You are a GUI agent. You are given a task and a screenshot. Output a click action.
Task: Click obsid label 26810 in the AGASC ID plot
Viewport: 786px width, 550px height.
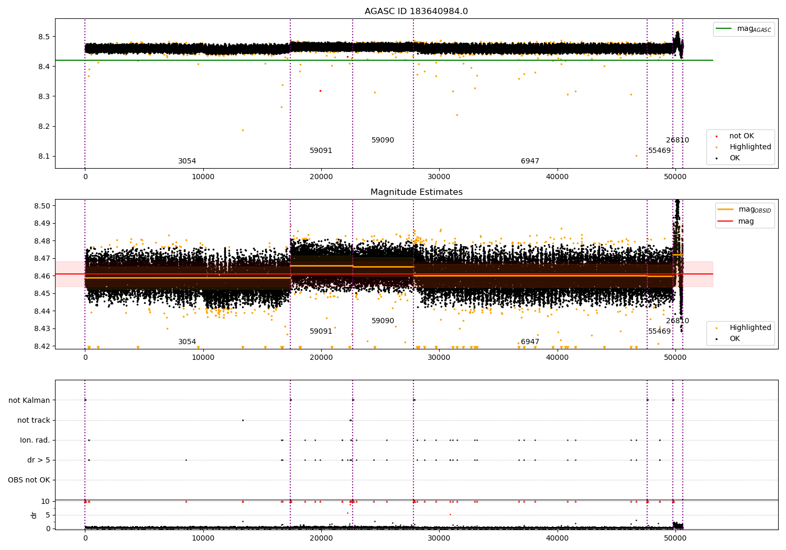tap(678, 140)
